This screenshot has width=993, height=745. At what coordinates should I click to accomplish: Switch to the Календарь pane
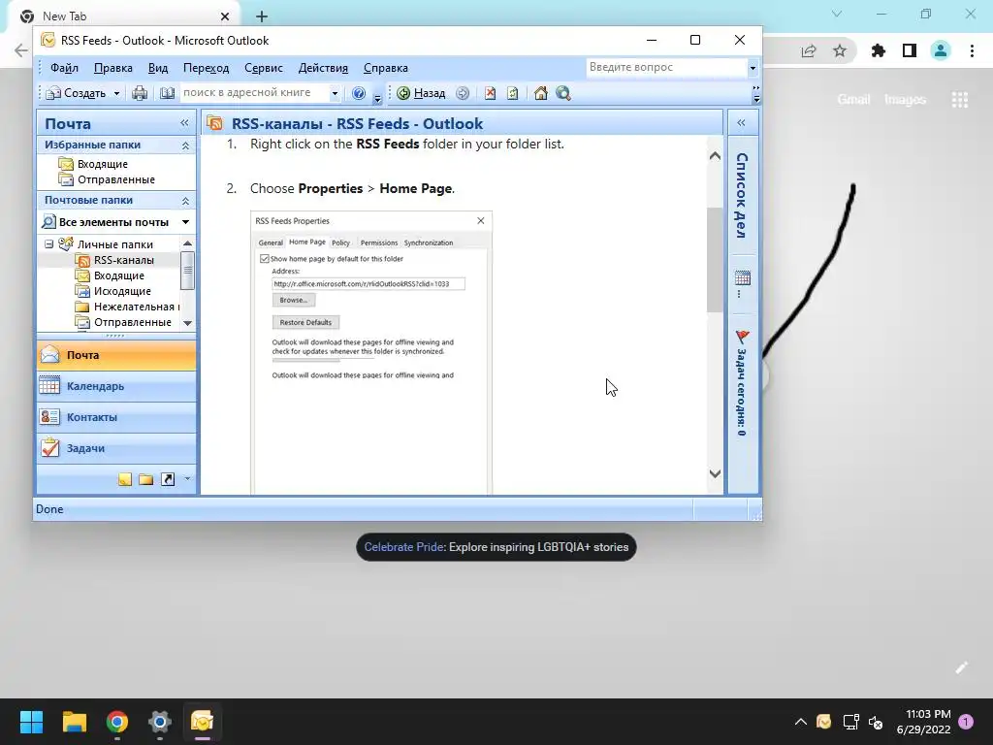click(116, 386)
